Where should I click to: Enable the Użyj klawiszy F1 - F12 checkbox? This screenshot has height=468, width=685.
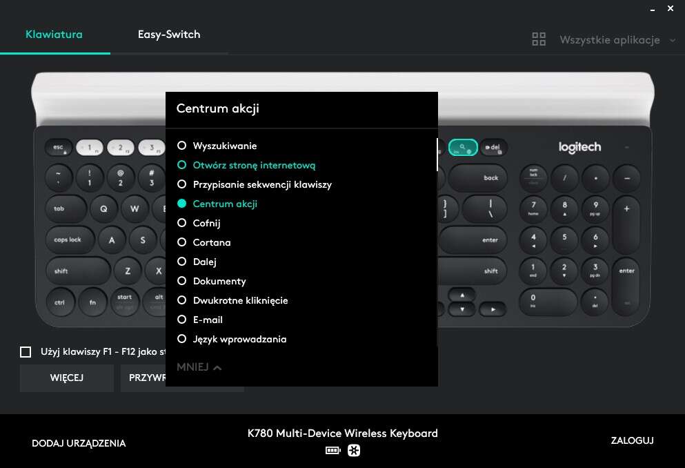click(x=26, y=351)
